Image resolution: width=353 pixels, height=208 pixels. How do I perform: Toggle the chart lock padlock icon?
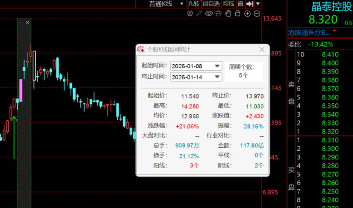(238, 14)
